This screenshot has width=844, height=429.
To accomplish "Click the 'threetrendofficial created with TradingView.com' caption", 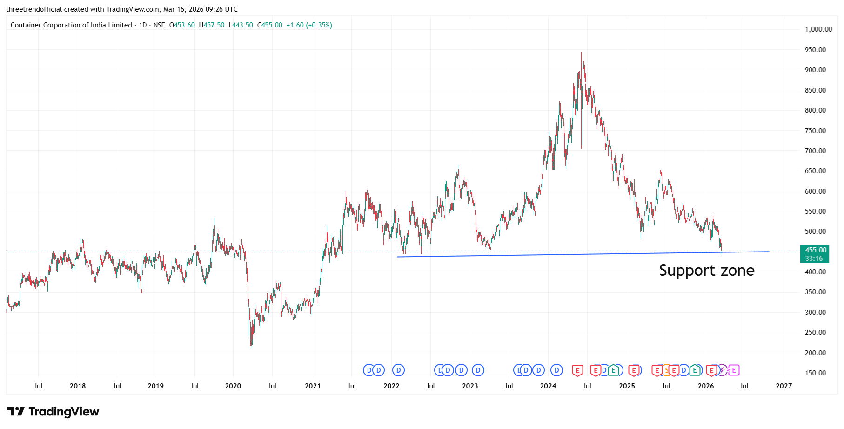I will (82, 9).
